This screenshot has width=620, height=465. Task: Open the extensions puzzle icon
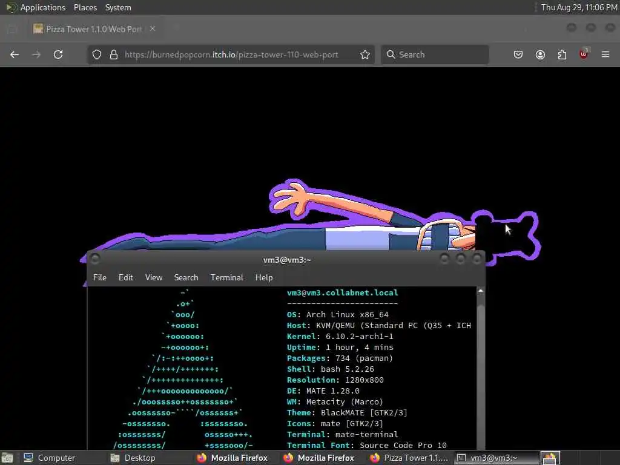coord(562,54)
